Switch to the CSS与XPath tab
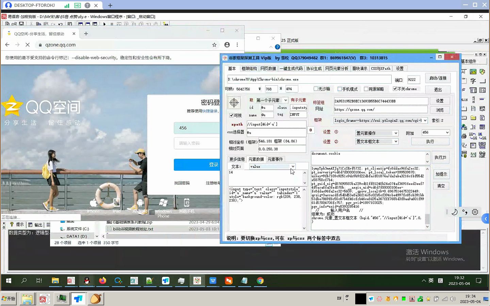This screenshot has height=306, width=490. pos(380,69)
